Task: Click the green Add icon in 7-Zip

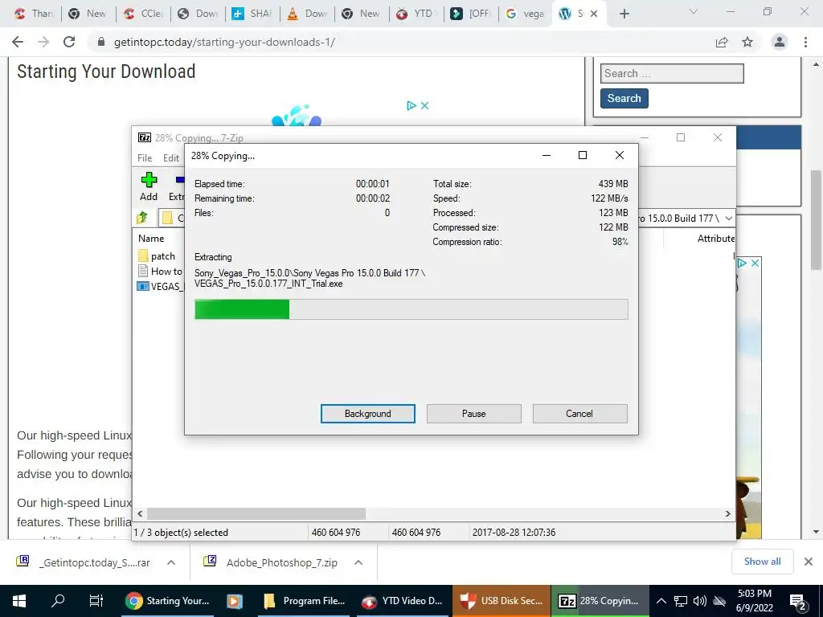Action: (149, 180)
